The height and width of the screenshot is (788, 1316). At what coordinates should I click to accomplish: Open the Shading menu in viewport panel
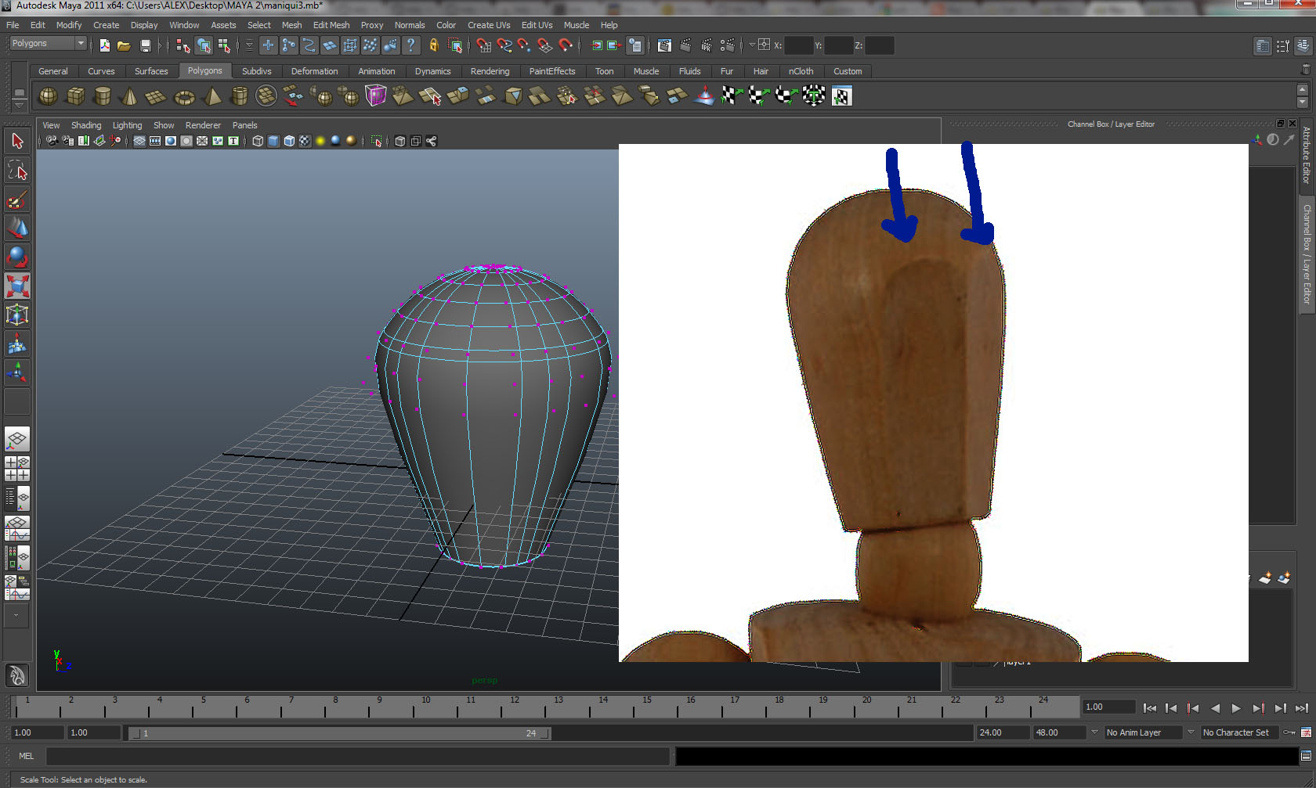pos(86,125)
